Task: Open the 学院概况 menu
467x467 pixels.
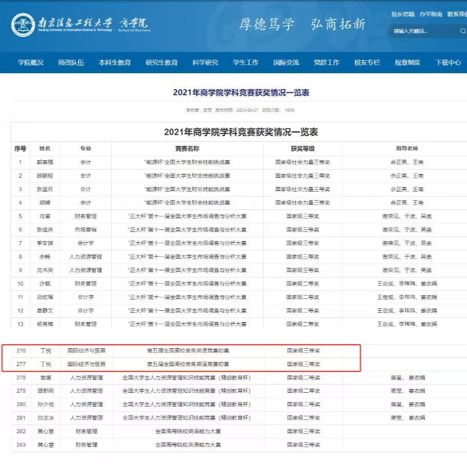Action: [31, 62]
